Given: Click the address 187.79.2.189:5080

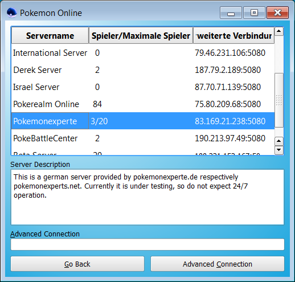Looking at the screenshot, I should pos(228,70).
